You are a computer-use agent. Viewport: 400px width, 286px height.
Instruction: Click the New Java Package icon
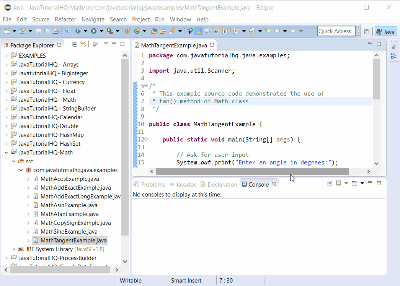coord(127,31)
